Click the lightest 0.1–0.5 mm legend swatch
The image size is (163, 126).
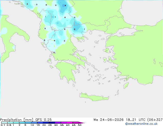pyautogui.click(x=4, y=123)
